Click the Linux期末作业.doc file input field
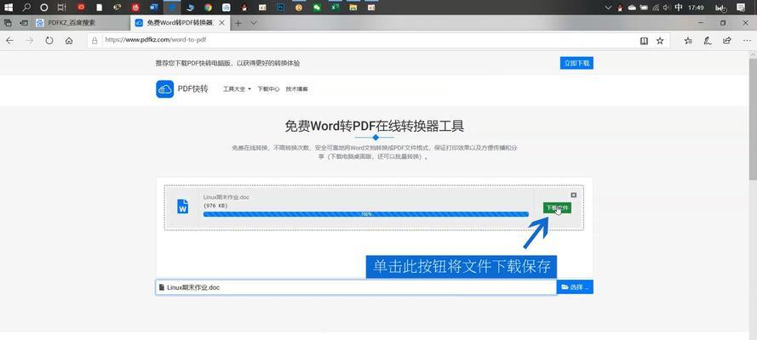Screen dimensions: 757x340 (356, 287)
